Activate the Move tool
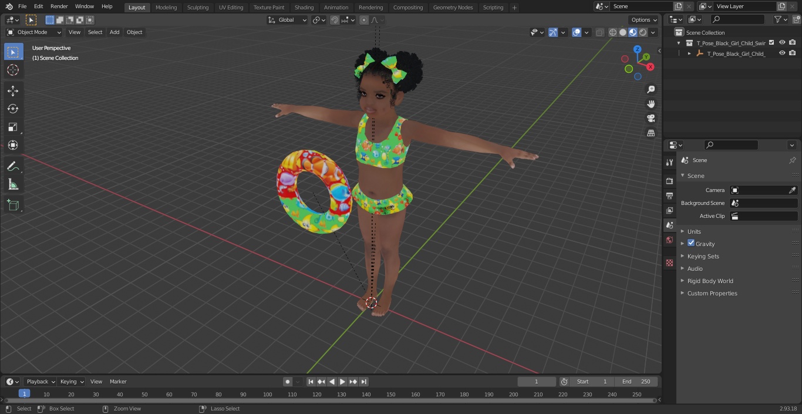The width and height of the screenshot is (802, 414). 13,90
